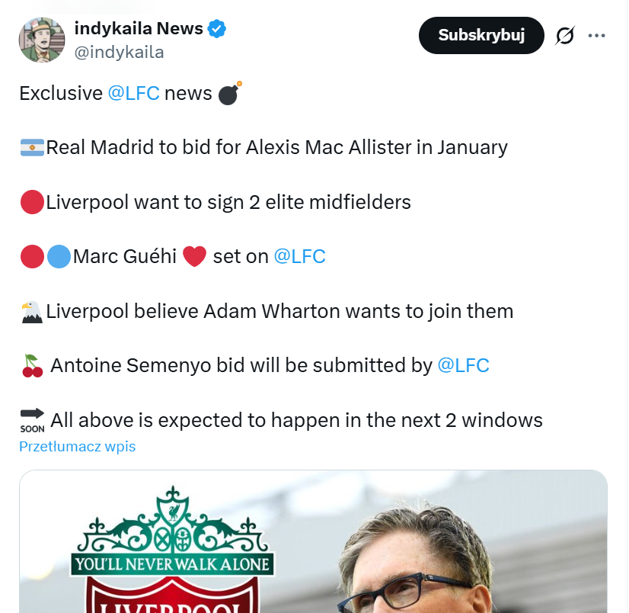Open the three-dot more options menu
This screenshot has height=613, width=629.
[x=597, y=36]
